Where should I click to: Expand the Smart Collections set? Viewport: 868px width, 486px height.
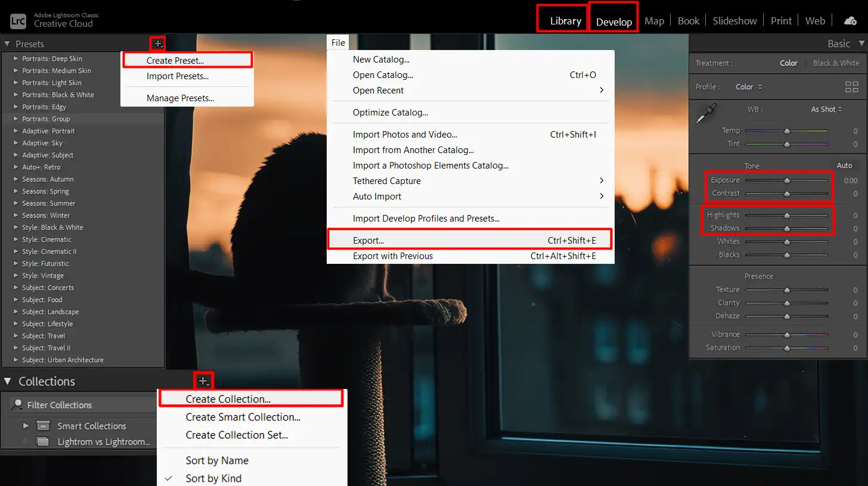coord(26,426)
